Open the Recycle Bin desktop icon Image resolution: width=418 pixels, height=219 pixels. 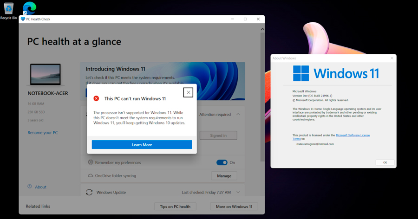pyautogui.click(x=8, y=11)
